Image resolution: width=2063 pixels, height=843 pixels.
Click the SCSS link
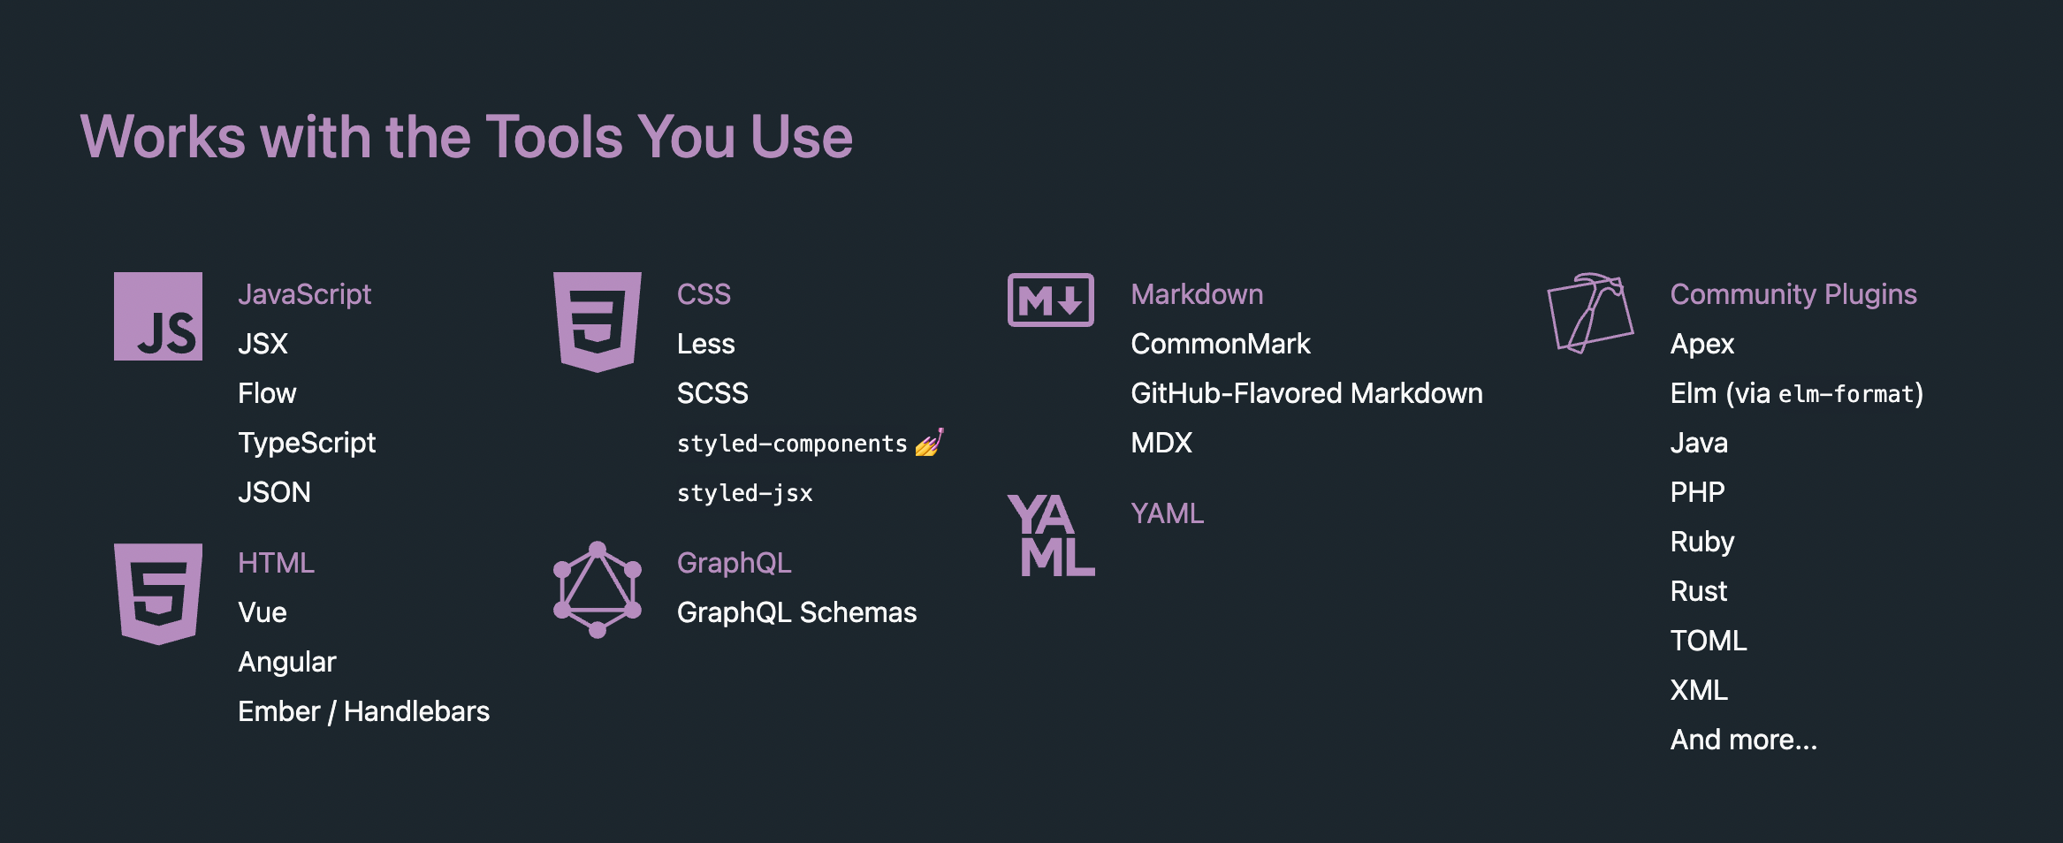point(712,393)
